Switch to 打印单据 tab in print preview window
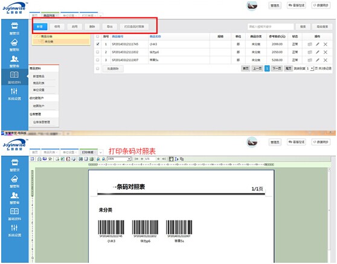 coord(89,152)
